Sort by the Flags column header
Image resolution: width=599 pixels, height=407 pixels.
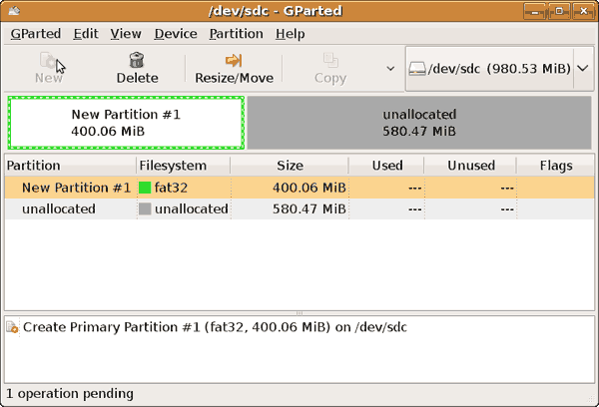tap(556, 166)
